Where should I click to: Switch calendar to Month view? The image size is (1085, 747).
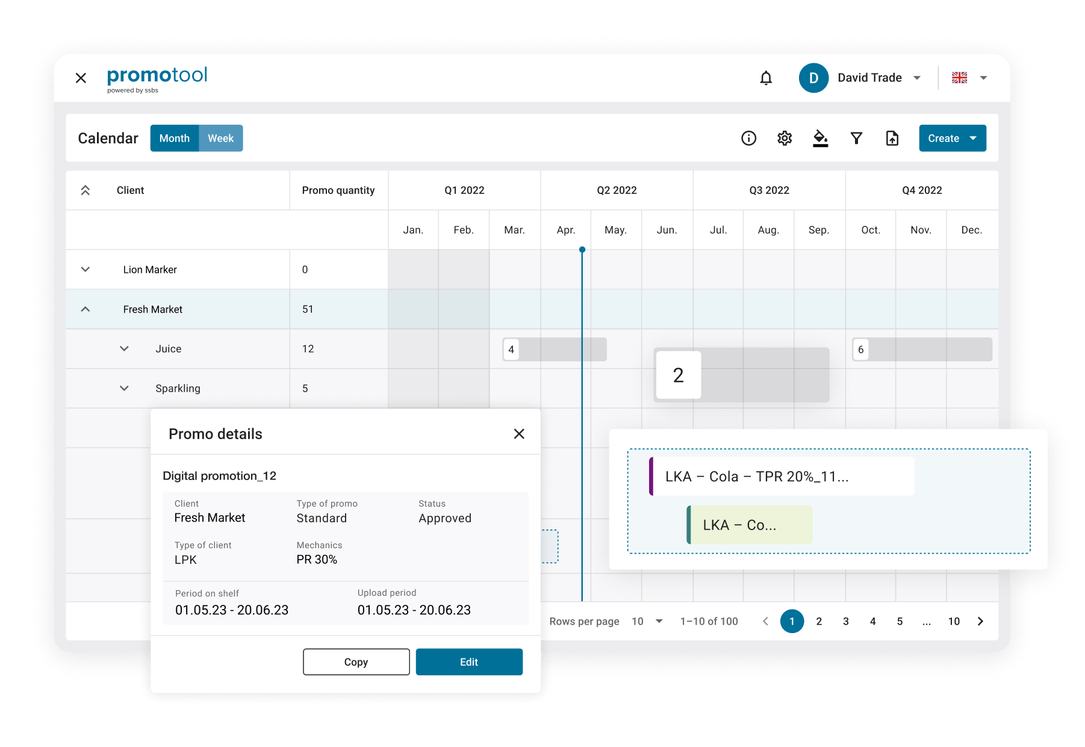point(175,139)
